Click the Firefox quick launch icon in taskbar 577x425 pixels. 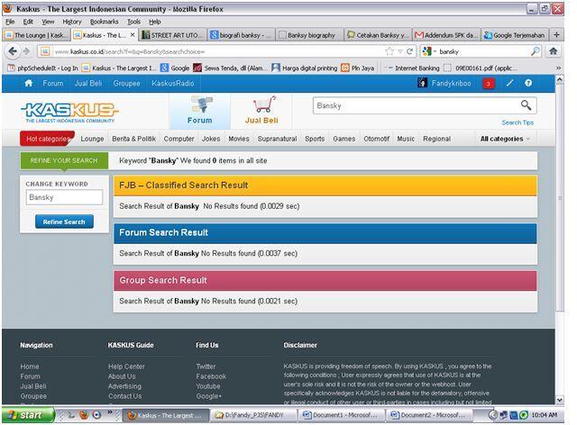click(x=84, y=415)
